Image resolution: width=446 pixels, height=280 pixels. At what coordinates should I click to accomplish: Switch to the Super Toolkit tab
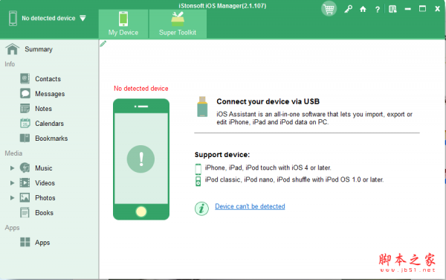(x=178, y=24)
